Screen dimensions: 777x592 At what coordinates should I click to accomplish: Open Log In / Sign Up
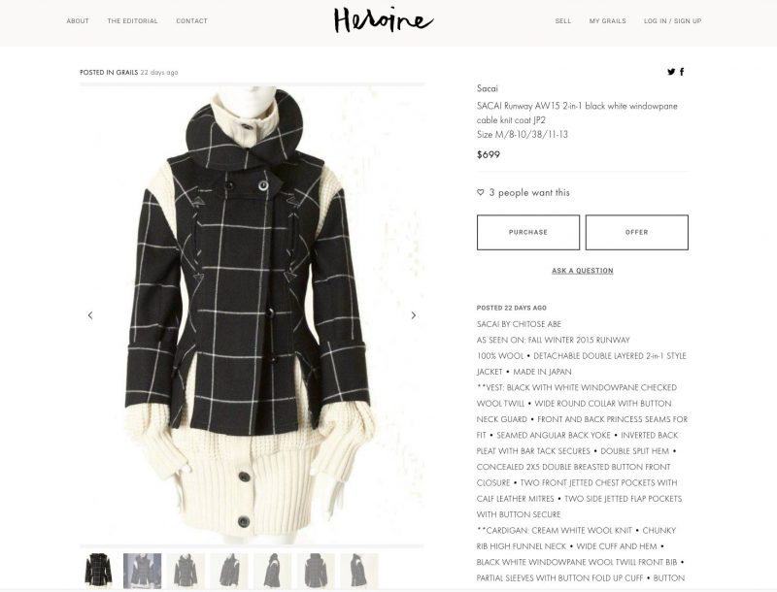pos(672,20)
